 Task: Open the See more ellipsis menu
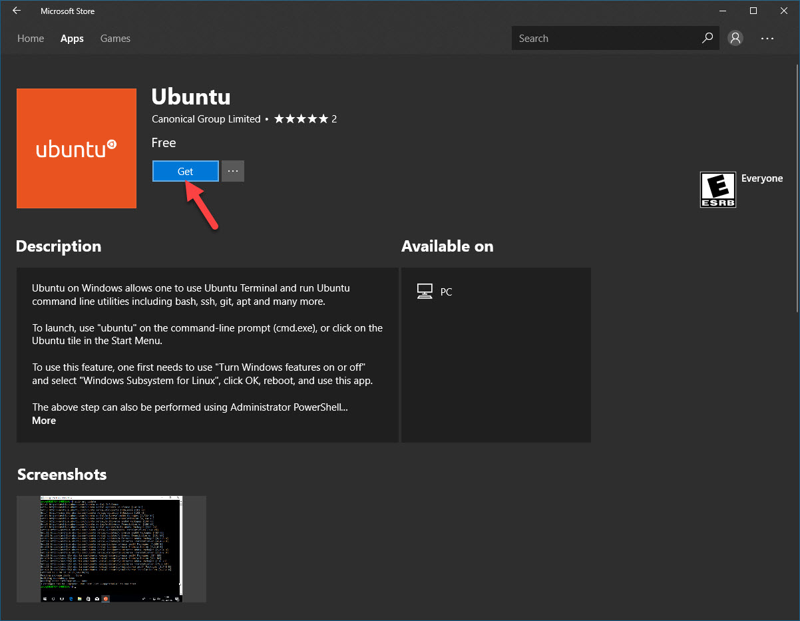(x=767, y=38)
